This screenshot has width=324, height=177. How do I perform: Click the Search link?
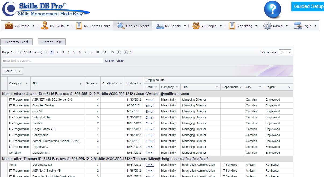[x=110, y=61]
